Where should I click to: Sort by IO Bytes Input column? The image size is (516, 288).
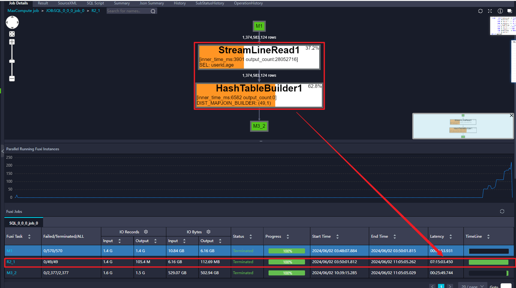[184, 241]
